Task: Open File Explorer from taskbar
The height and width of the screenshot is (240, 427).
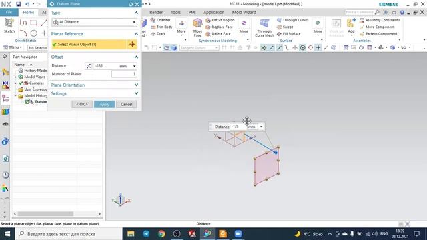Action: [x=131, y=234]
